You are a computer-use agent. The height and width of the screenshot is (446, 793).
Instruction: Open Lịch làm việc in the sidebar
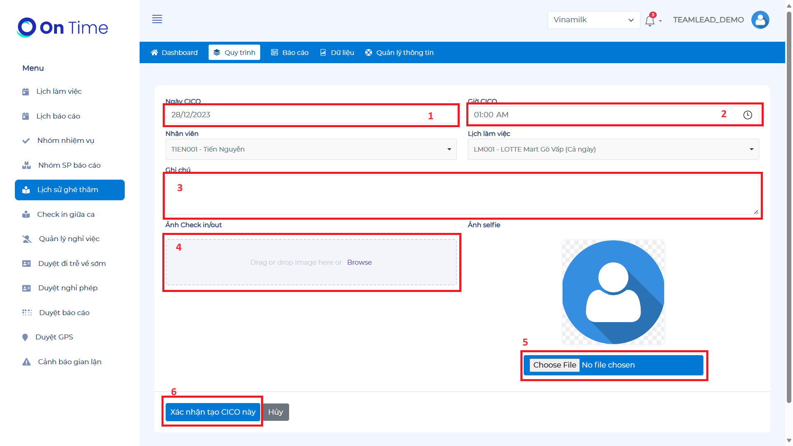coord(59,91)
